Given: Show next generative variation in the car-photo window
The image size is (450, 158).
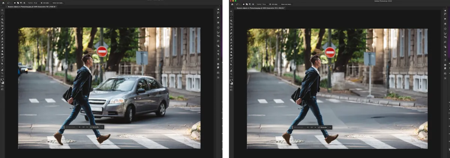Looking at the screenshot, I should click(x=87, y=127).
